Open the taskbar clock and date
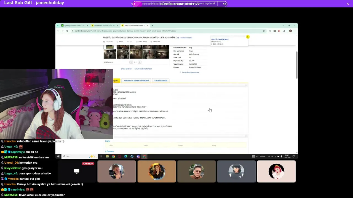353x198 pixels. (287, 156)
